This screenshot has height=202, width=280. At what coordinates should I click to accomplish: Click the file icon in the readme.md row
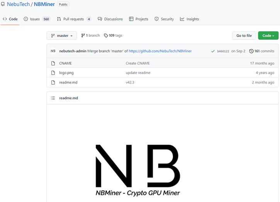coord(53,82)
